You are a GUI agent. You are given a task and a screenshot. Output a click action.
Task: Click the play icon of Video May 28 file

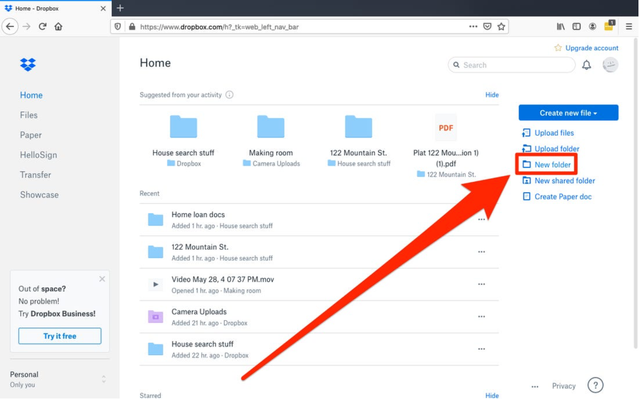pyautogui.click(x=155, y=285)
